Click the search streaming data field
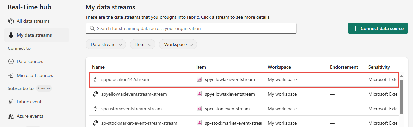413x127 pixels. (191, 28)
